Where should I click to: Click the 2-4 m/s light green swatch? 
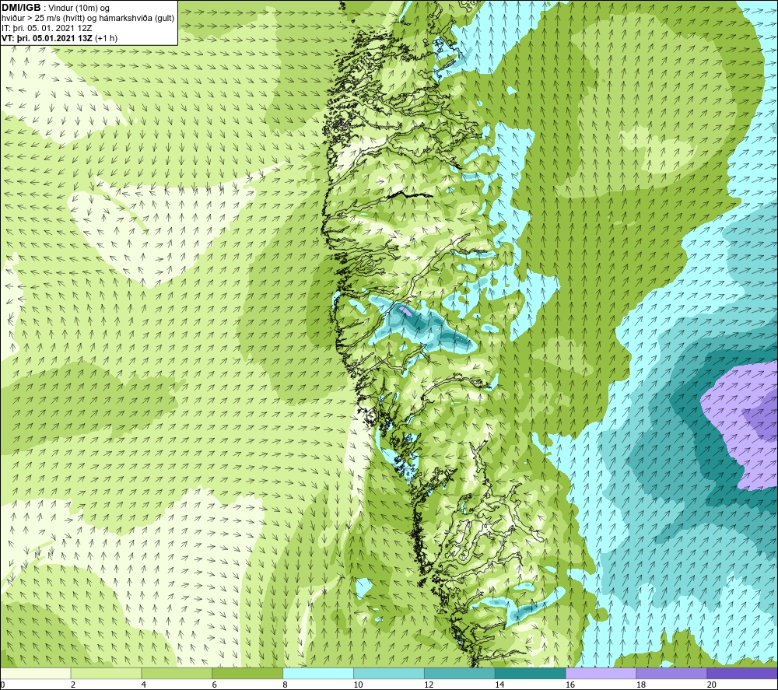click(x=106, y=673)
